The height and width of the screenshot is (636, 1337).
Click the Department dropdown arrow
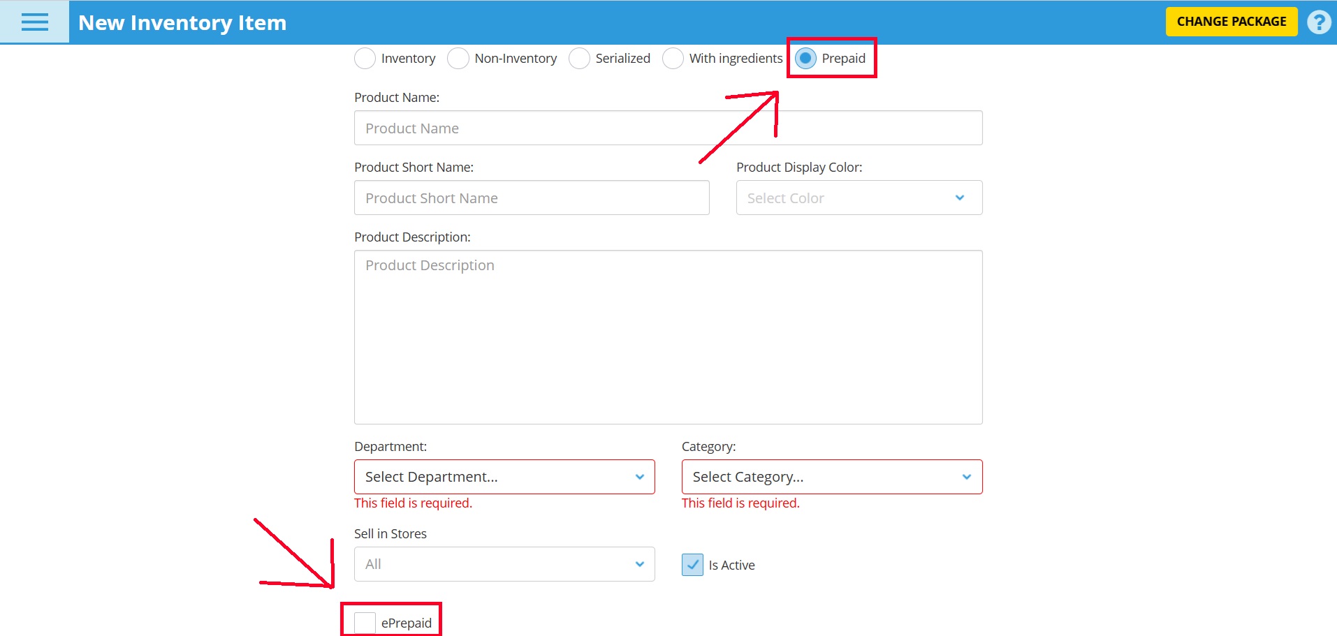[639, 477]
